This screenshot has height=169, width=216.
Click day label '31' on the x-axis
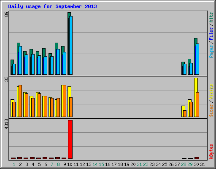202,164
